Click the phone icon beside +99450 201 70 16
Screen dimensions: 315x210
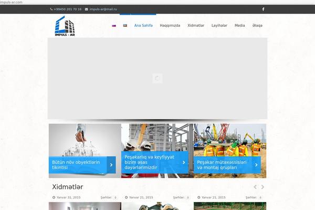click(51, 9)
